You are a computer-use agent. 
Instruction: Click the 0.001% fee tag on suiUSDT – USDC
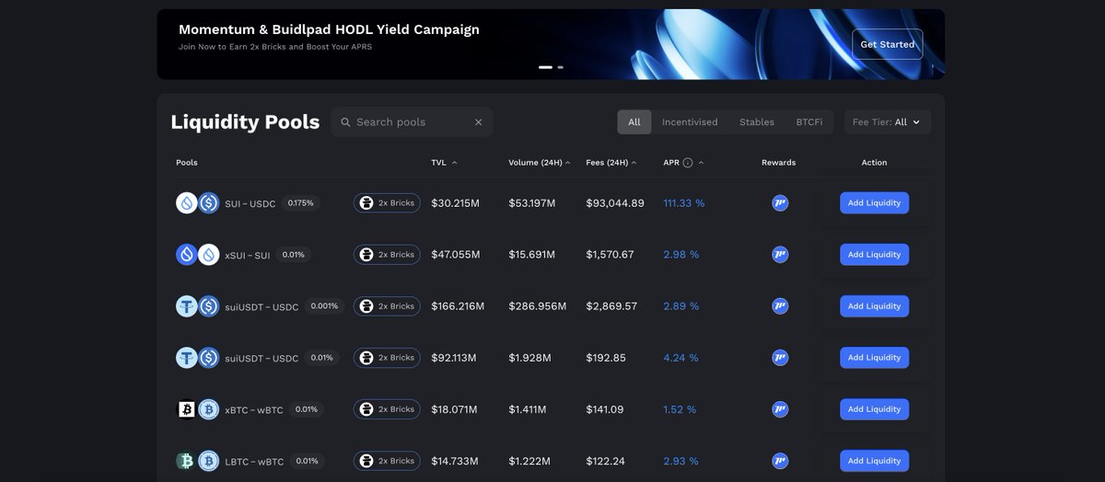coord(324,306)
